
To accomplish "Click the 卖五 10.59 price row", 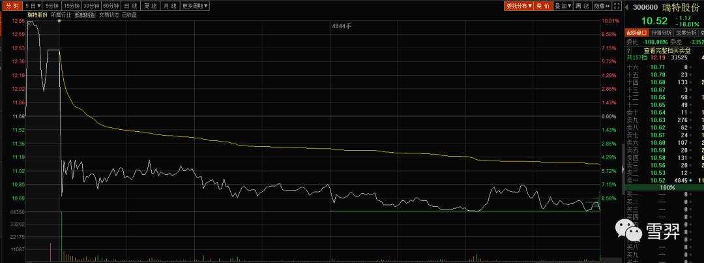I will (x=664, y=149).
